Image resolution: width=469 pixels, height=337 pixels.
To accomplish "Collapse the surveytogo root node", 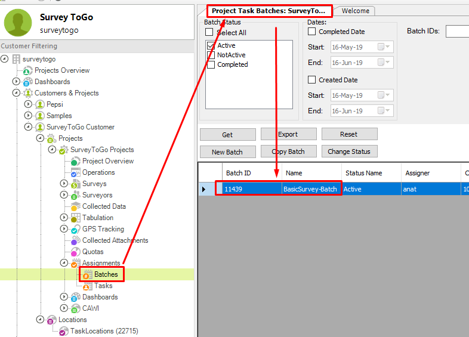I will [4, 58].
